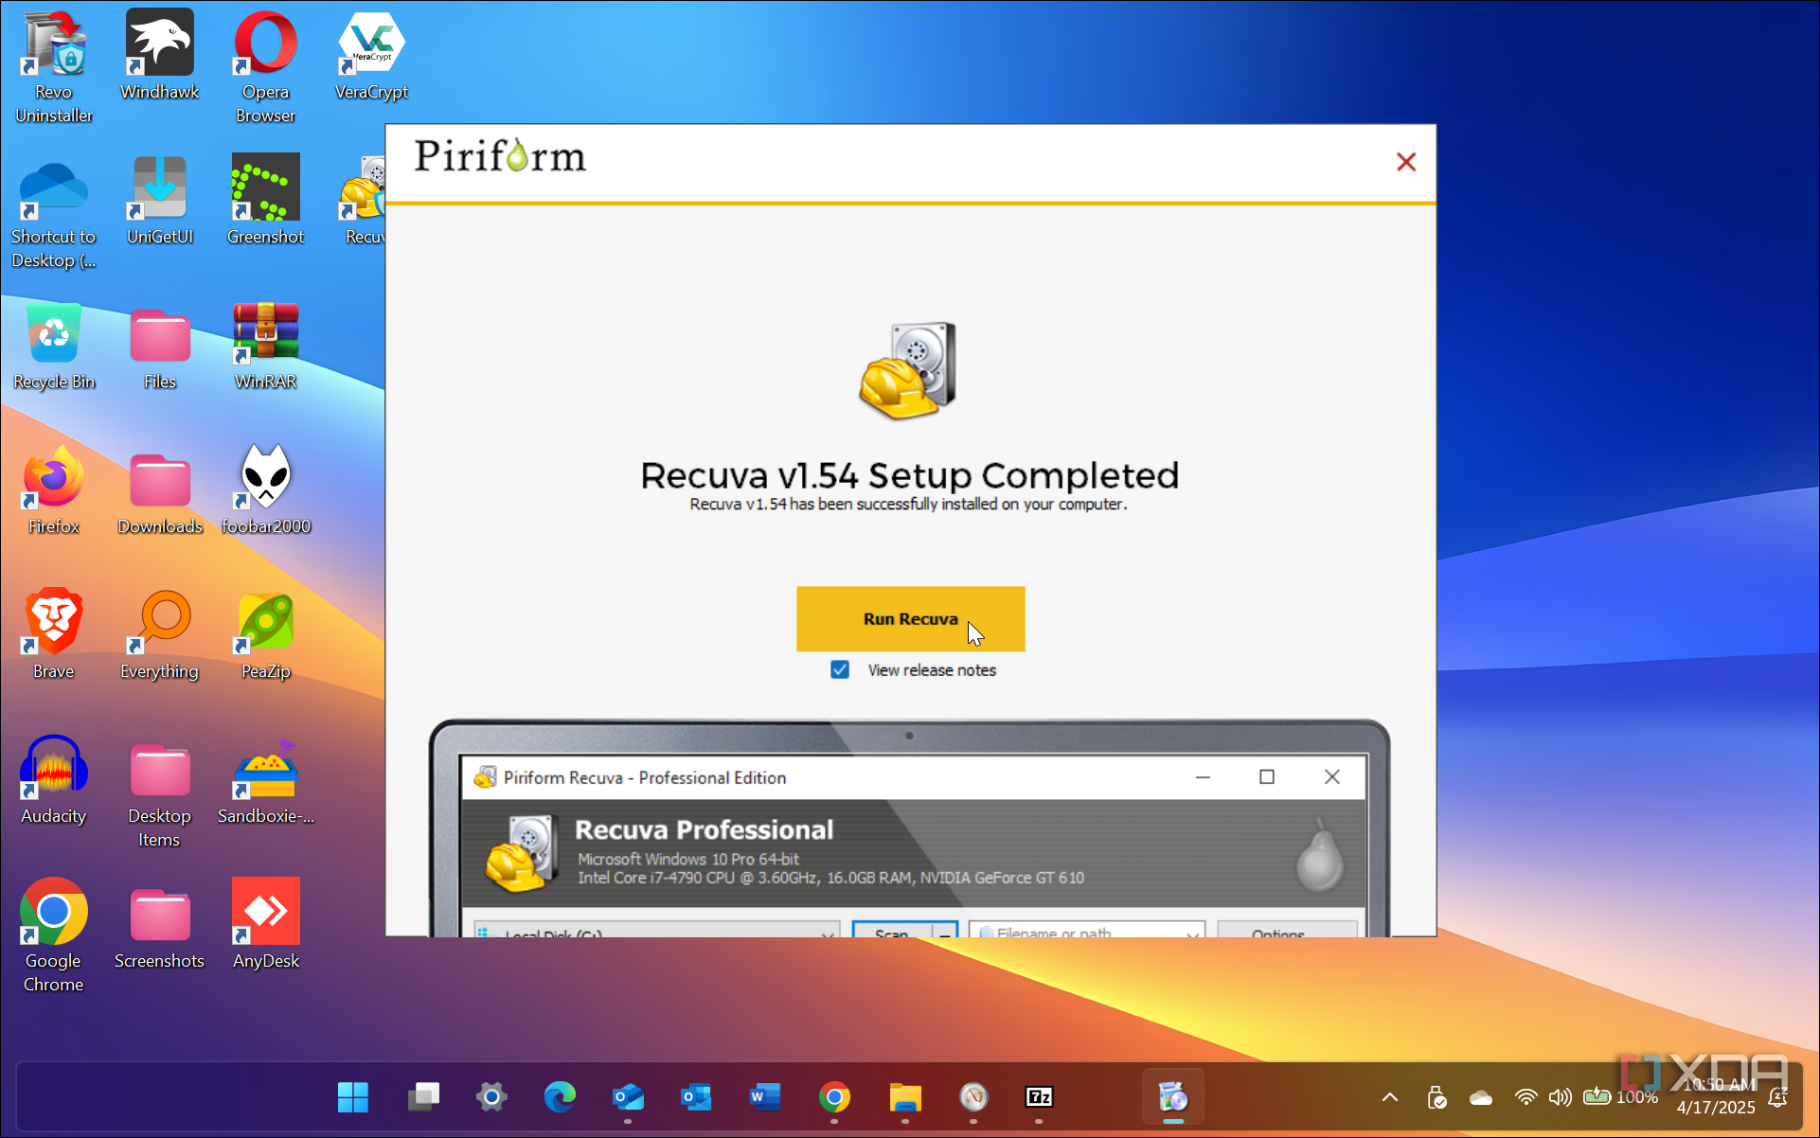Click the Piriform logo in installer header
The width and height of the screenshot is (1820, 1138).
tap(500, 156)
